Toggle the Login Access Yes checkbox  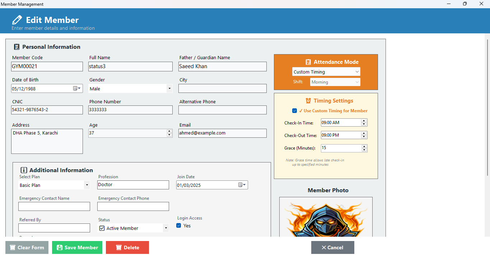pos(178,226)
